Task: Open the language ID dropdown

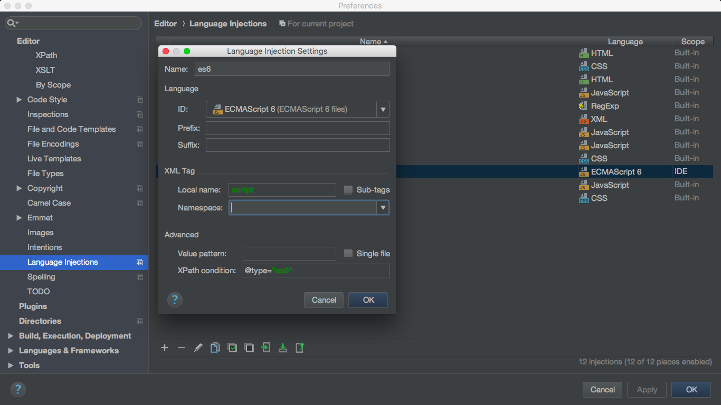Action: point(383,109)
